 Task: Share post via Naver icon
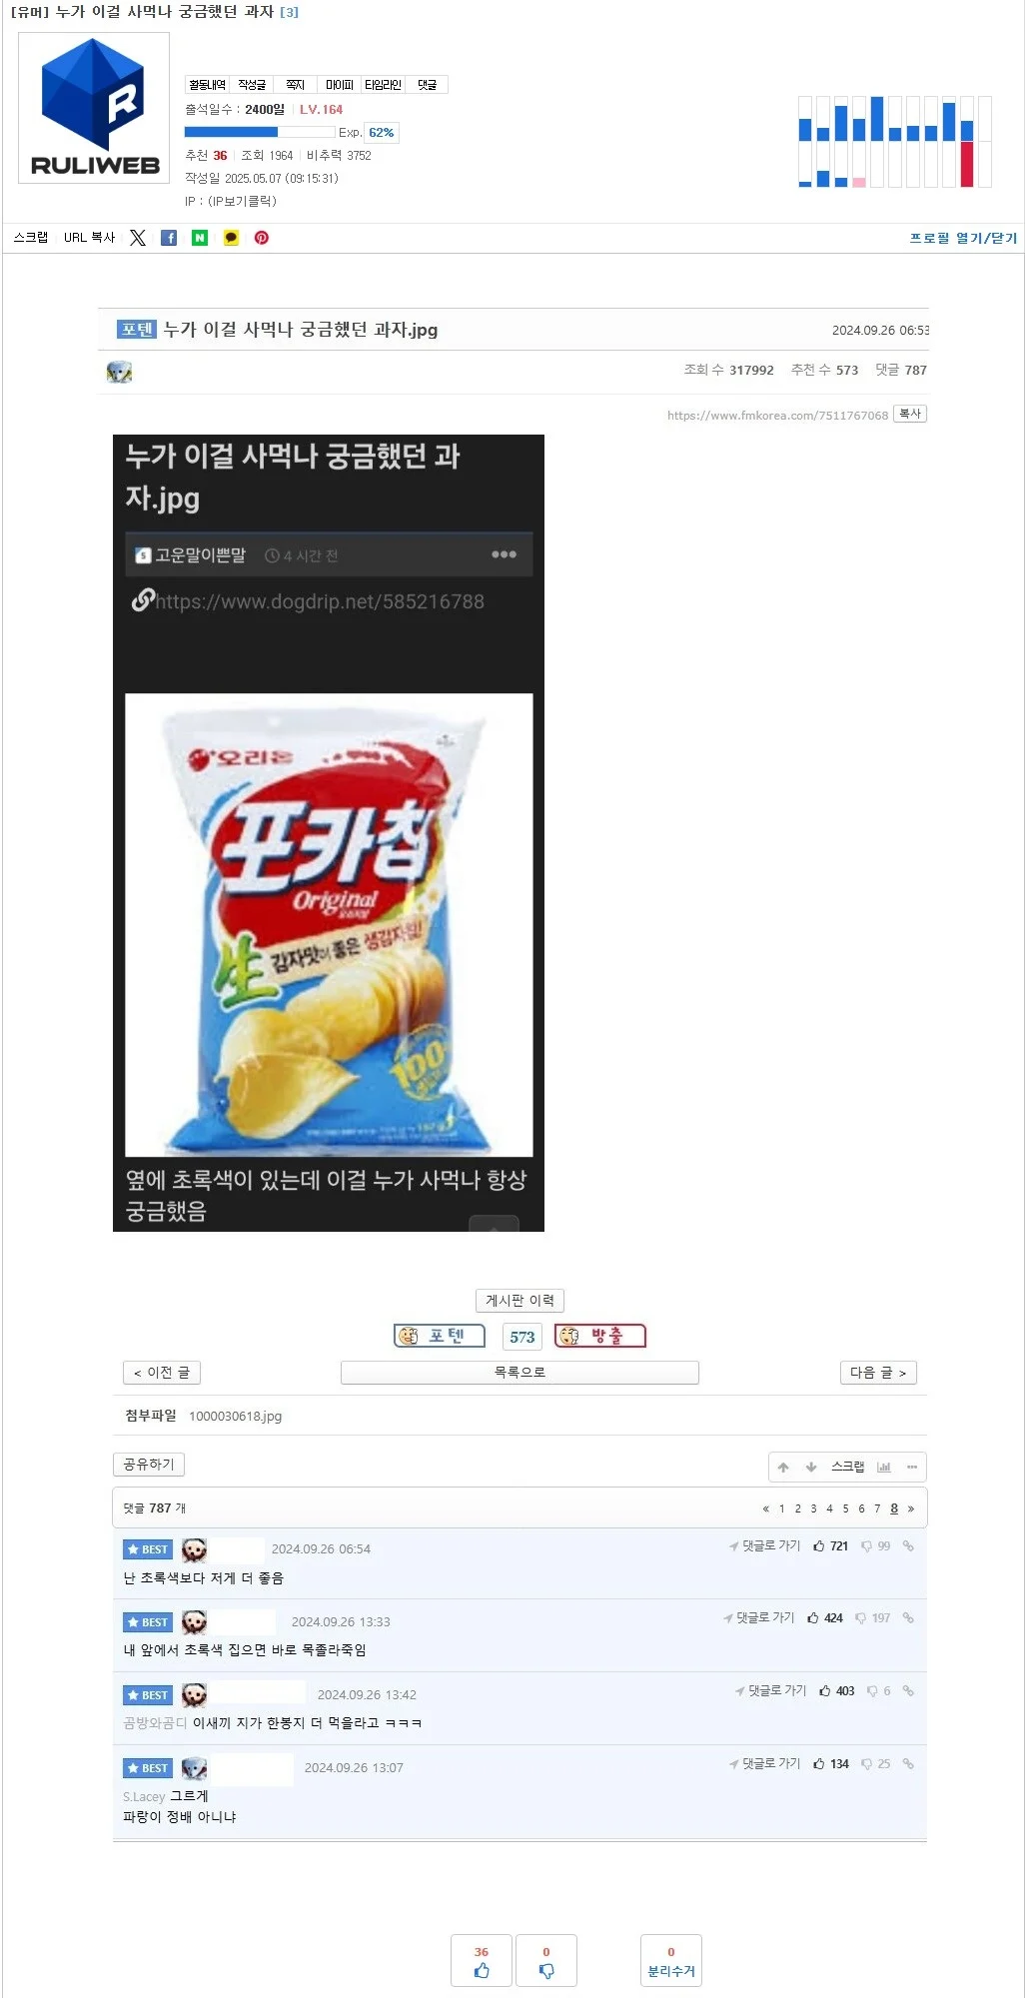coord(200,238)
